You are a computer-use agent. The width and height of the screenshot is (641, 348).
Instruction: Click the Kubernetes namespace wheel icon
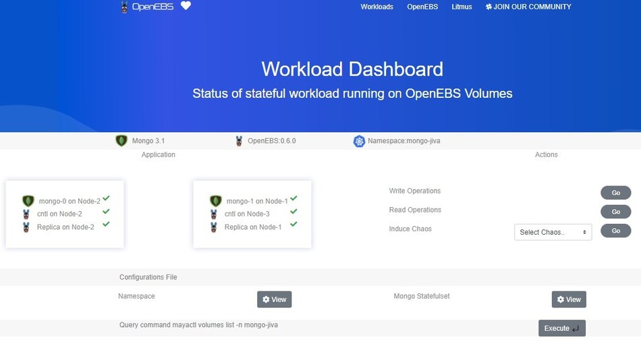359,141
